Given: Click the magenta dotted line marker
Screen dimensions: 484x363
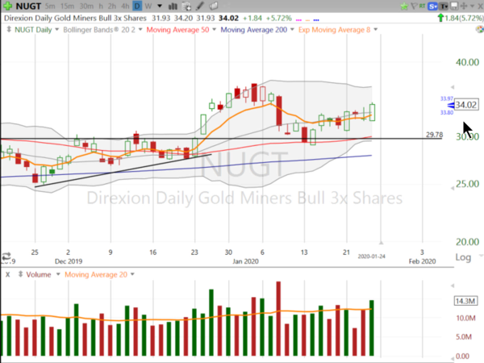Looking at the screenshot, I should click(x=298, y=20).
